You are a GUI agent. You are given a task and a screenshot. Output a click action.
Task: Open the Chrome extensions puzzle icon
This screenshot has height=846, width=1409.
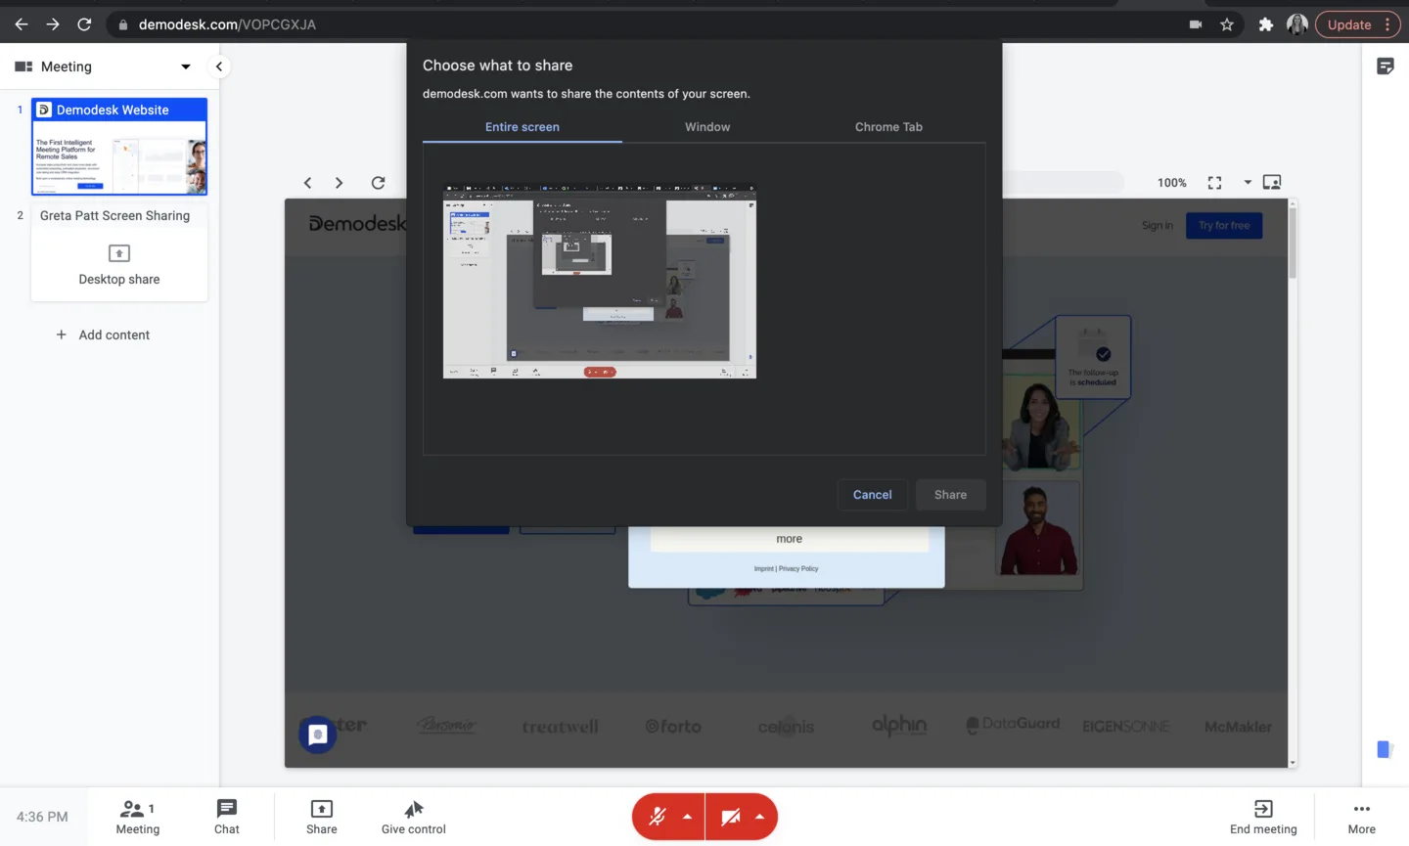1265,24
